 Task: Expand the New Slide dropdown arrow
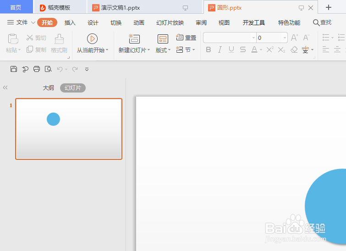[x=149, y=50]
